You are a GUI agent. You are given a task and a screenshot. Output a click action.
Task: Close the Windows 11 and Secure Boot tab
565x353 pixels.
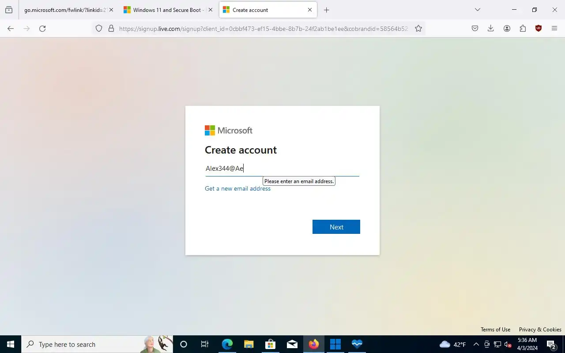[211, 10]
